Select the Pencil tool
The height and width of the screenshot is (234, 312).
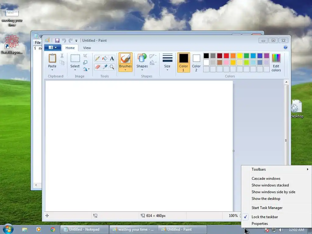[x=97, y=58]
